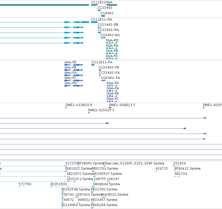Click the EK303548.5prime EST label

pos(76,189)
